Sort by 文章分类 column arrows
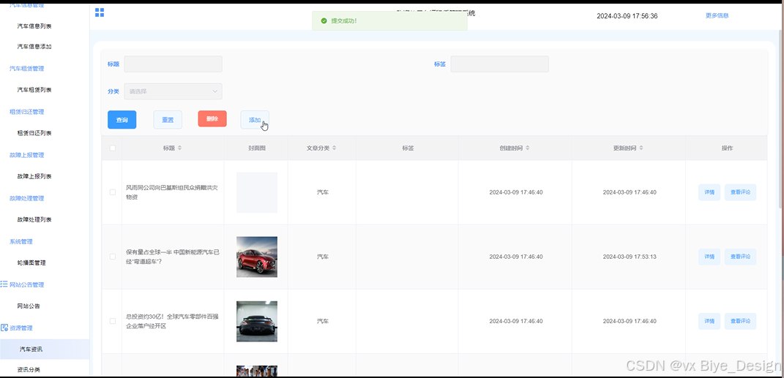784x378 pixels. point(335,148)
